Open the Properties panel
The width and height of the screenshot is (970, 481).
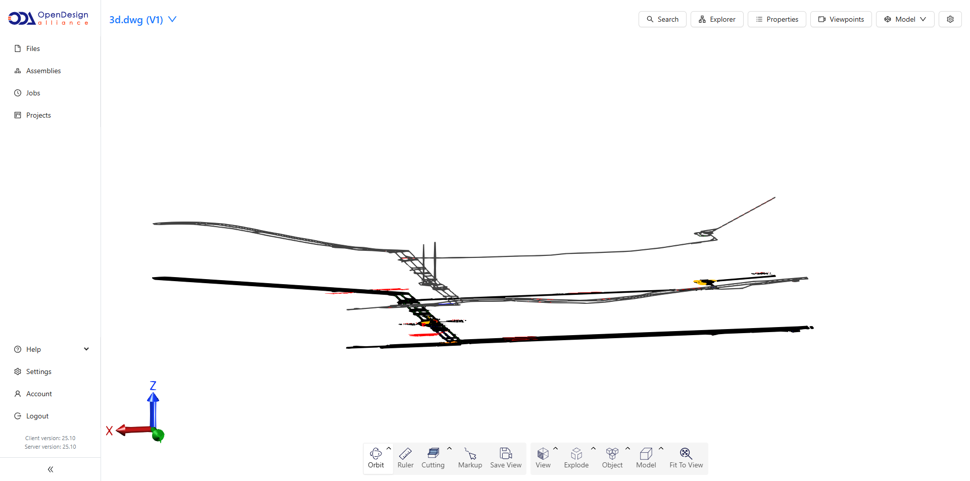pos(777,19)
